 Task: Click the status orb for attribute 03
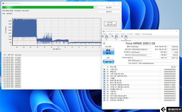point(104,74)
